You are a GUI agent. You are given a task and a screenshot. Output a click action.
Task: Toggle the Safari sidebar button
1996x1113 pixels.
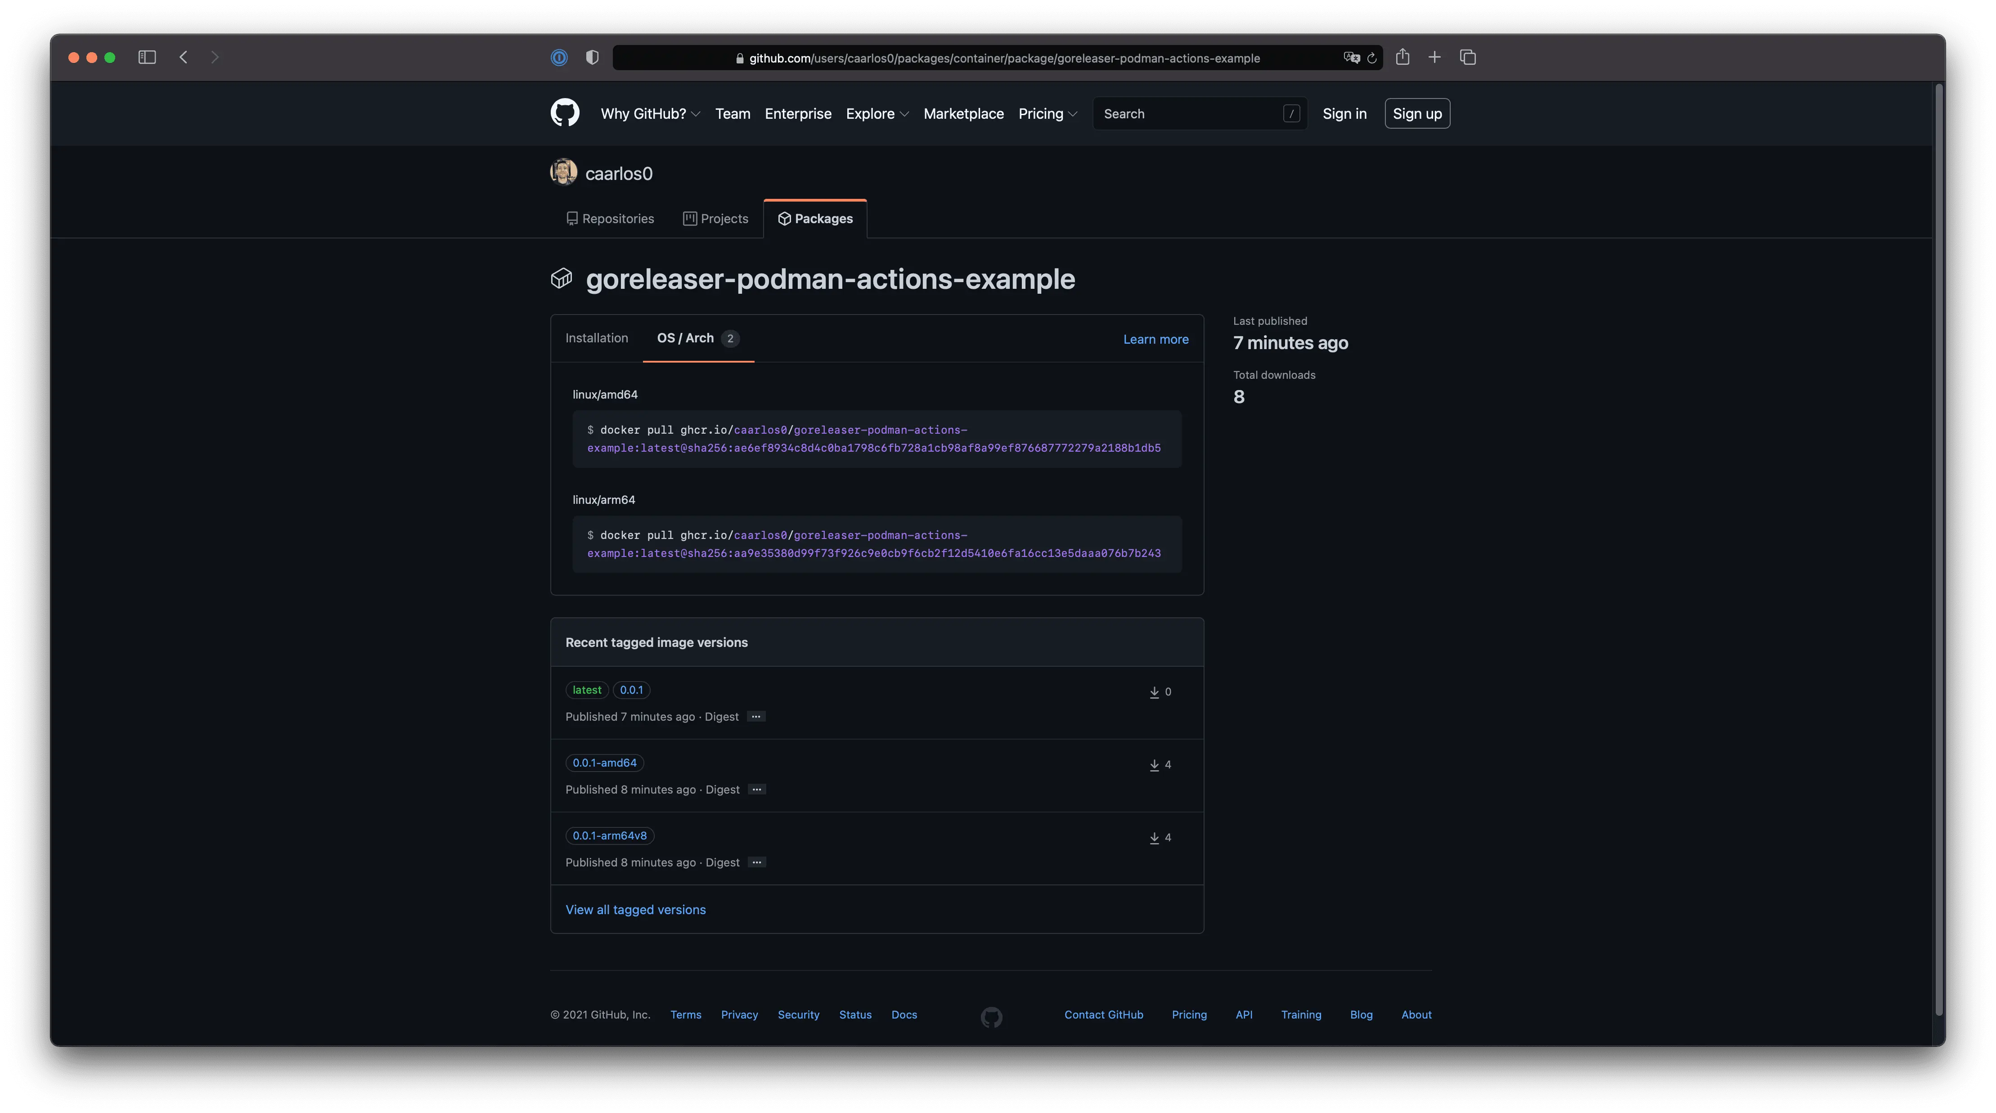pos(147,57)
